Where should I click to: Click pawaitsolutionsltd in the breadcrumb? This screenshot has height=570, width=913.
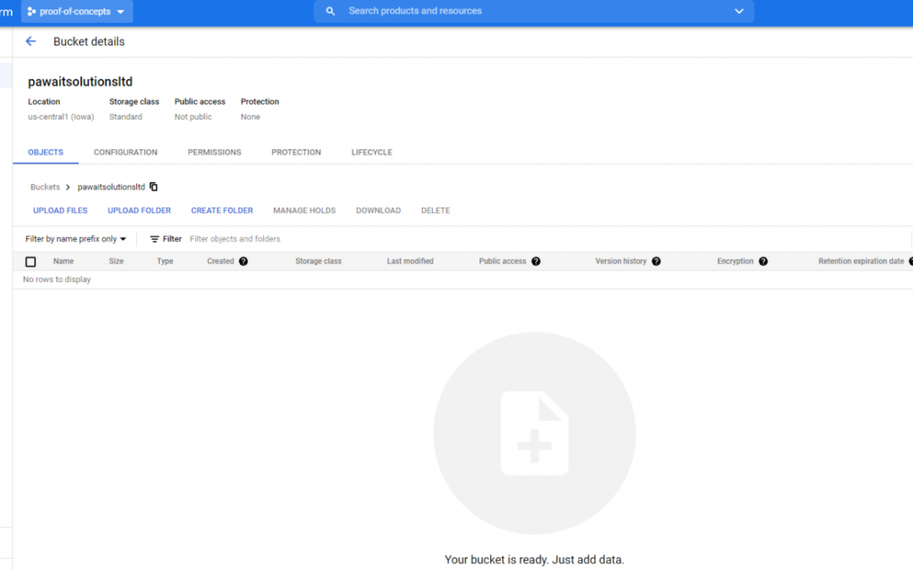[x=112, y=187]
